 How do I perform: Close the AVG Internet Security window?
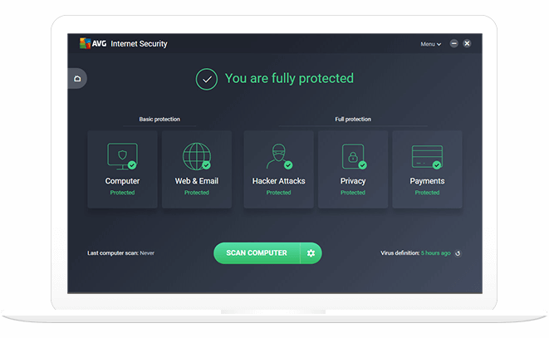[467, 43]
